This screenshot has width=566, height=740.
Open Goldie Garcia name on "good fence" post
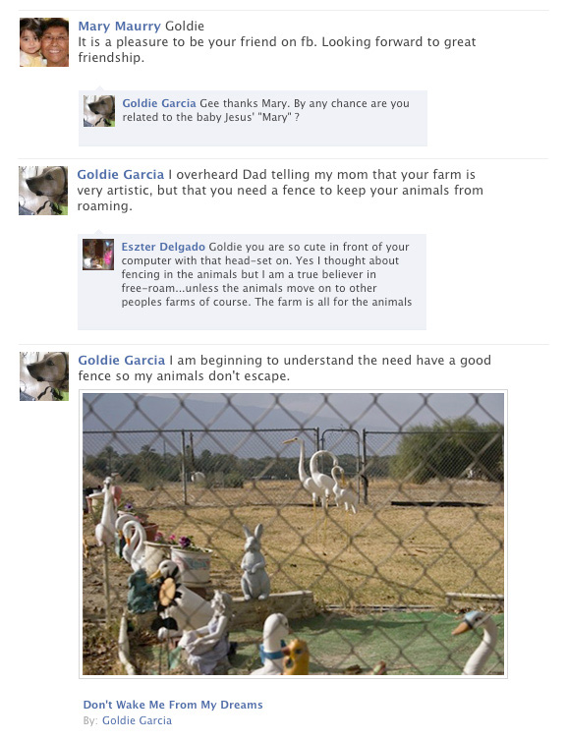[121, 360]
